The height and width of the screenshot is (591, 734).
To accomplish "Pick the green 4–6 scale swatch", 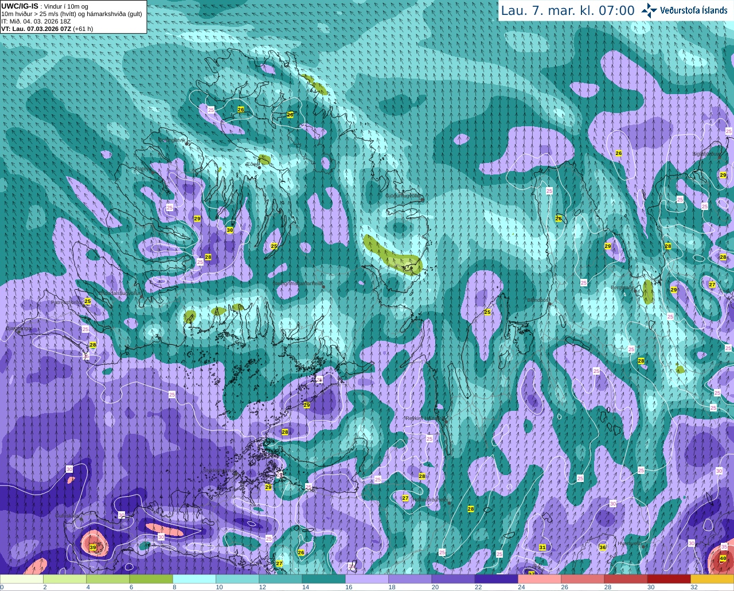I will pyautogui.click(x=108, y=579).
